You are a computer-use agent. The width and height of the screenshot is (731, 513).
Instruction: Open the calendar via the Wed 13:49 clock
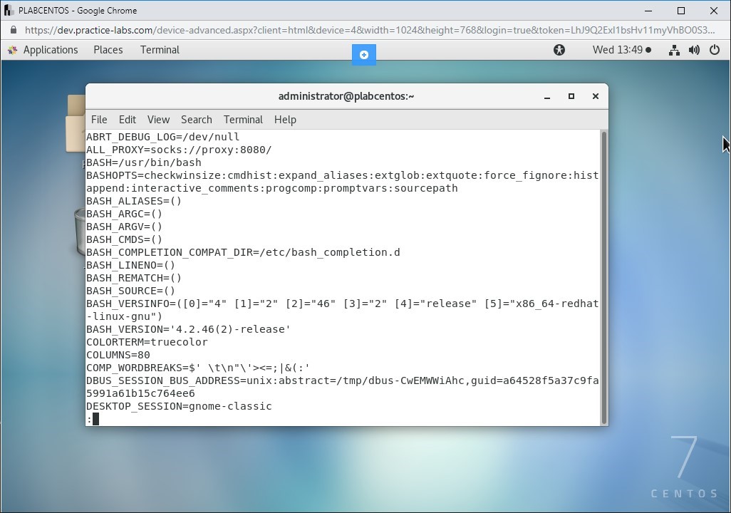tap(618, 50)
